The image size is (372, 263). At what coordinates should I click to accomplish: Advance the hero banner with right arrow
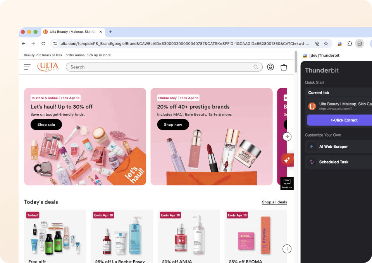tap(287, 137)
